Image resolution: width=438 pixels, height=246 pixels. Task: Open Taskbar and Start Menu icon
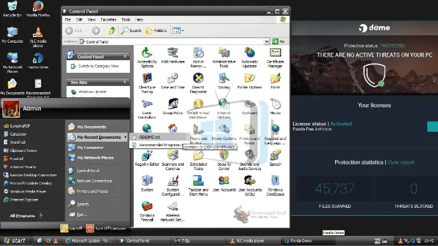click(x=198, y=186)
